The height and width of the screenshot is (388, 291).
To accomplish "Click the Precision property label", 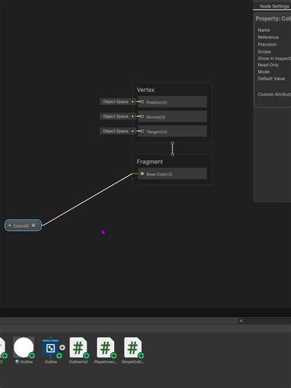I will (x=267, y=44).
